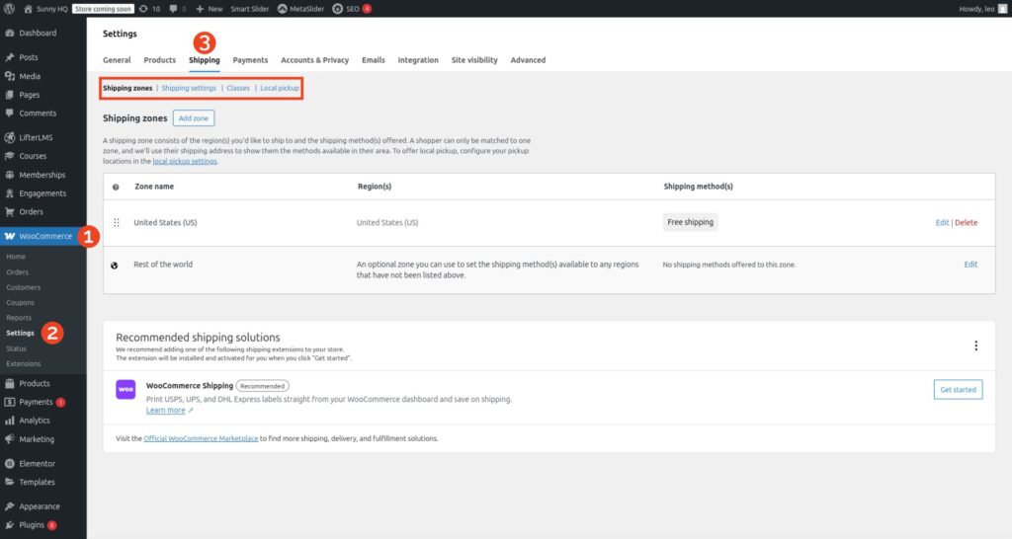1012x539 pixels.
Task: Click Store coming soon badge
Action: pyautogui.click(x=103, y=9)
